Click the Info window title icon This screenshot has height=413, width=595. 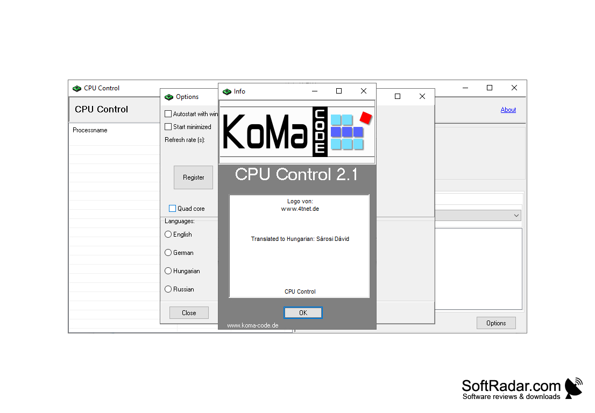227,91
